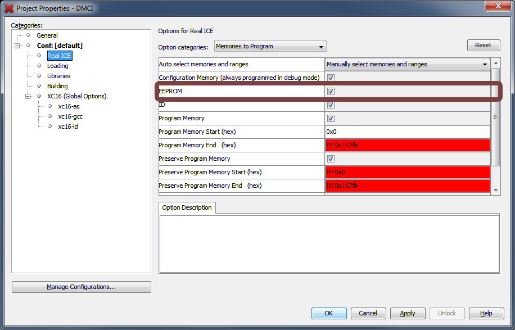Select the General category
This screenshot has height=330, width=515.
click(47, 35)
